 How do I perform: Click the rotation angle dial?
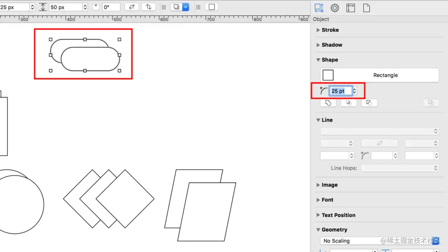coord(96,7)
